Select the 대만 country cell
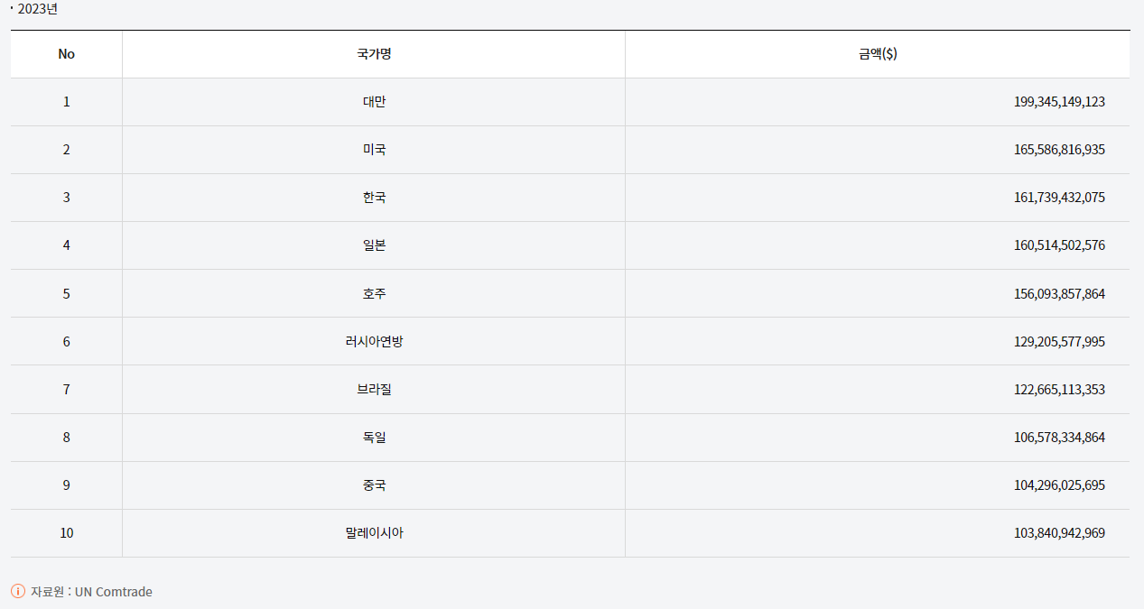 (x=374, y=102)
